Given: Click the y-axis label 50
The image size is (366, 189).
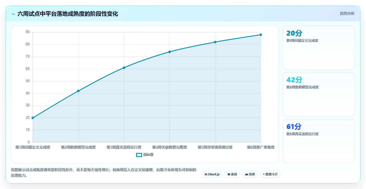Looking at the screenshot, I should [27, 81].
